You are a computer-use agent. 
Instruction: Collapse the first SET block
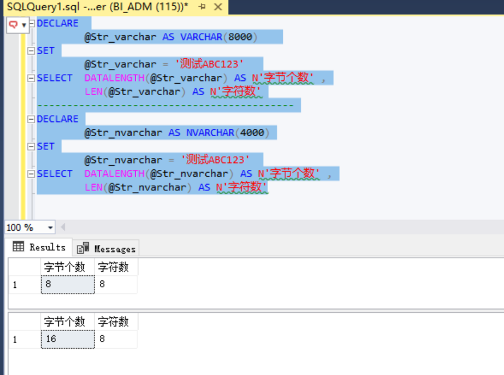(31, 51)
